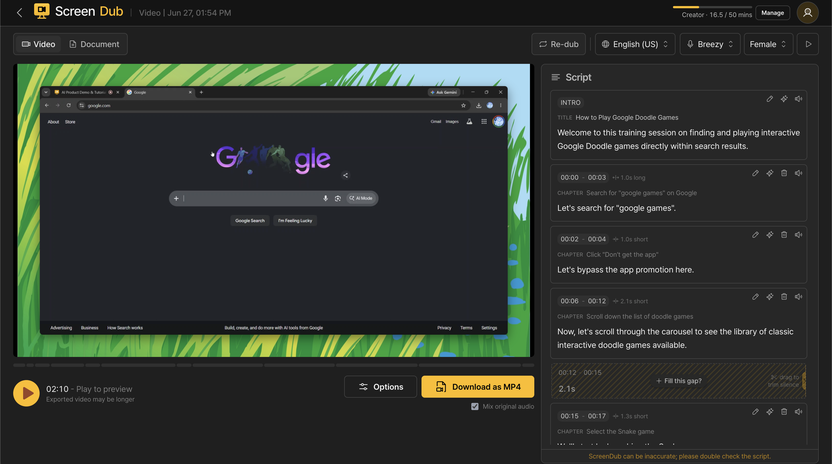
Task: Switch to the Document tab
Action: coord(94,44)
